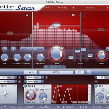Click the source drag icon left of B1 Output L
The image size is (109, 109).
point(25,77)
